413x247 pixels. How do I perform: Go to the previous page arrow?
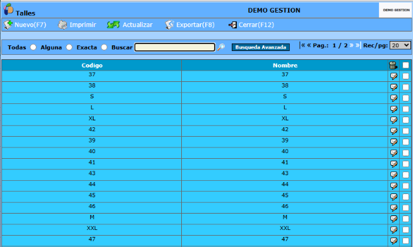(x=309, y=45)
